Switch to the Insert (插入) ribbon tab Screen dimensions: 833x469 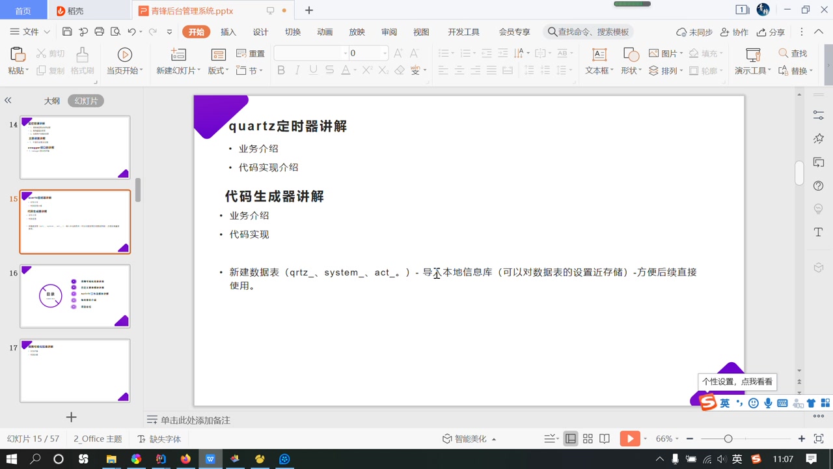tap(228, 32)
